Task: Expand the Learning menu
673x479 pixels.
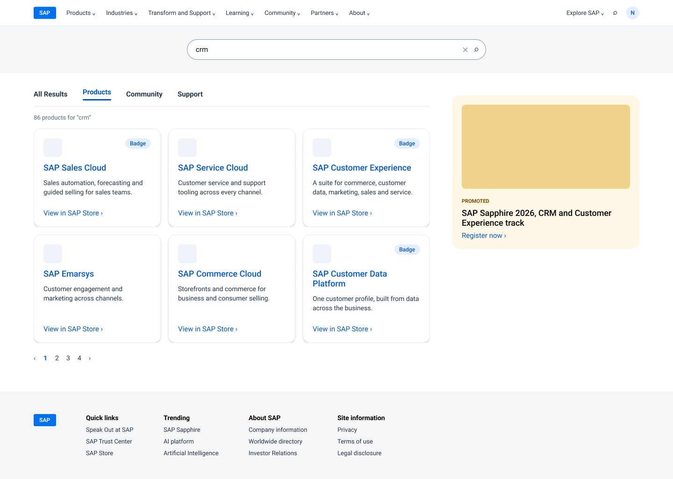Action: coord(240,13)
